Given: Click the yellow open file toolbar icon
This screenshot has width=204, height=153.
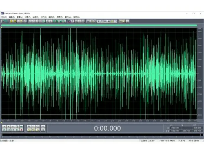Looking at the screenshot, I should (11, 21).
